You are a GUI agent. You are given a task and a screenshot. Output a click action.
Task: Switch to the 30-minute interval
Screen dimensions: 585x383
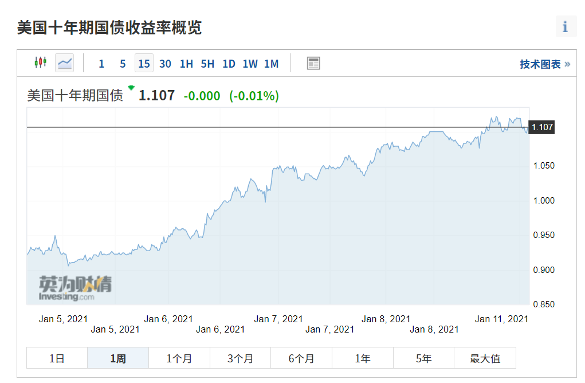[165, 64]
